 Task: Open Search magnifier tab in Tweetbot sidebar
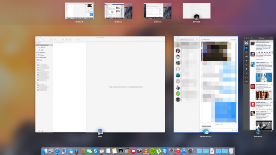(x=246, y=65)
